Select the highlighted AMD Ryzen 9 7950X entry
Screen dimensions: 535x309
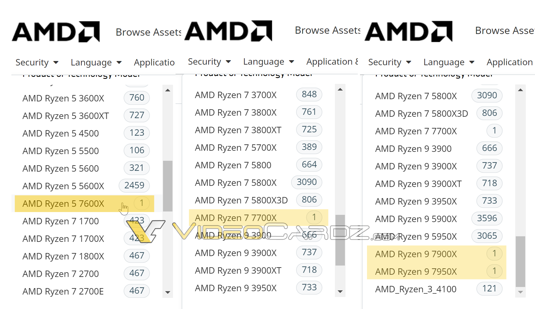[416, 271]
